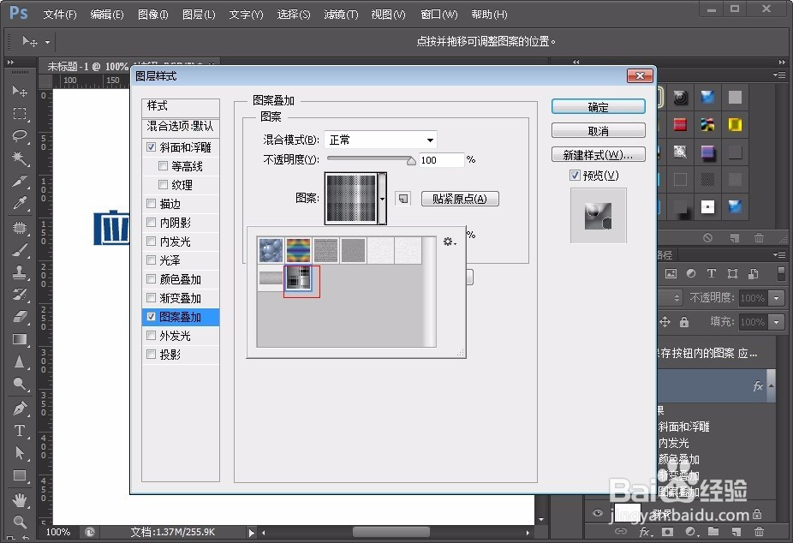Enable 内发光 checkbox
This screenshot has height=543, width=793.
click(x=151, y=242)
